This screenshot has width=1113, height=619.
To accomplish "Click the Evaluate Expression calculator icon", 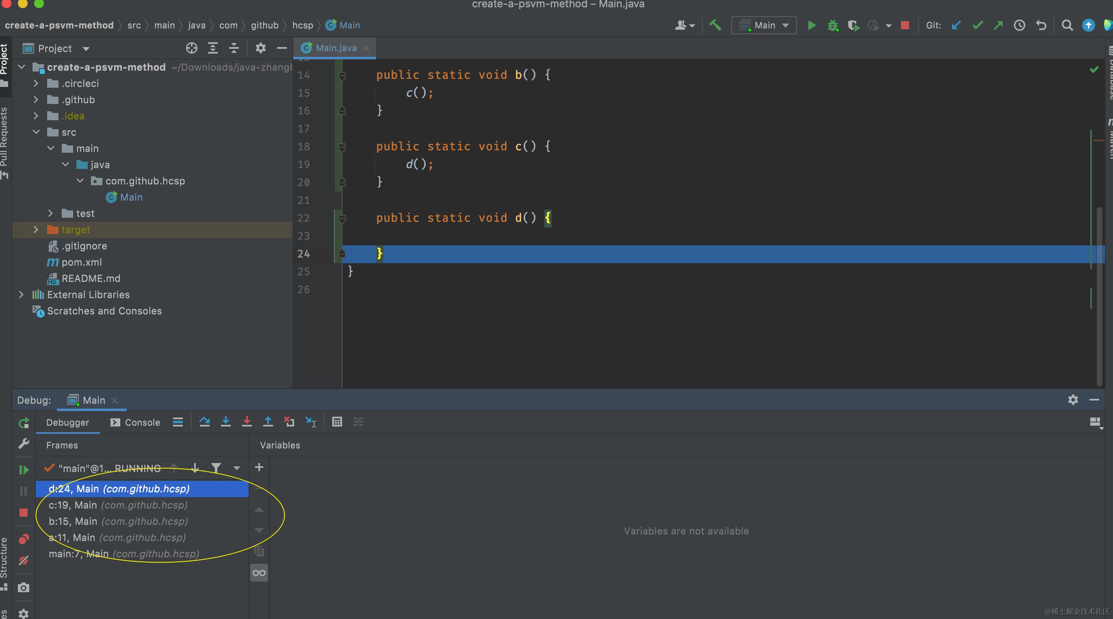I will (337, 422).
